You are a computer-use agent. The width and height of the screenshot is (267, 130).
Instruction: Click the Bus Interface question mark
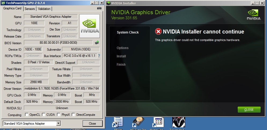point(99,56)
